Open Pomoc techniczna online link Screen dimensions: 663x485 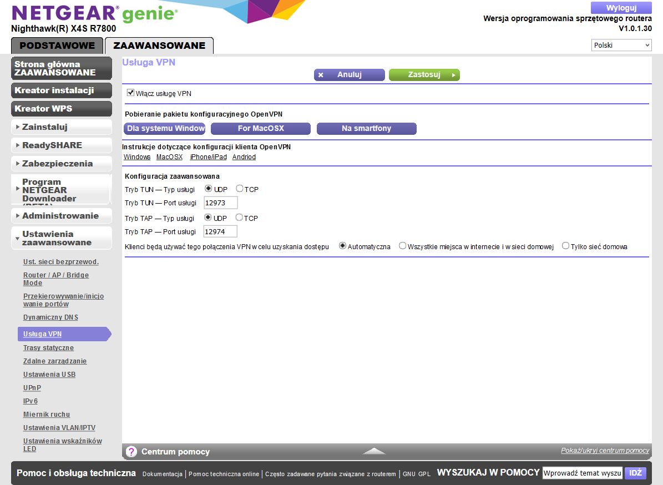coord(224,474)
